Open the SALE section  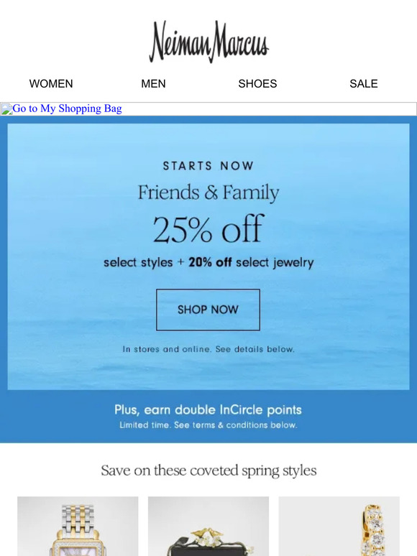pyautogui.click(x=363, y=83)
